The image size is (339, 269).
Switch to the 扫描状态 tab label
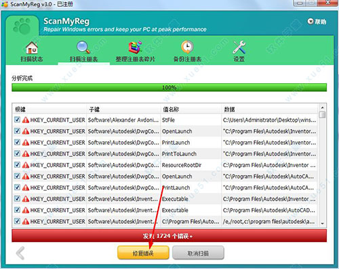coord(32,59)
